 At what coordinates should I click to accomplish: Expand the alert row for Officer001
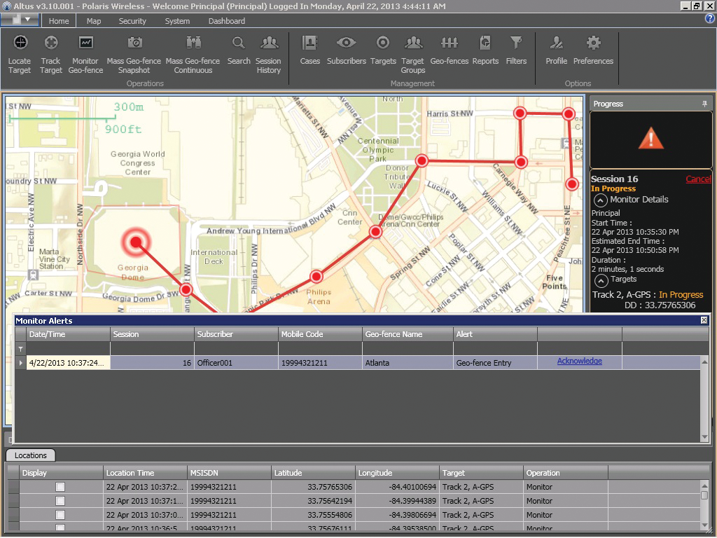pos(20,363)
